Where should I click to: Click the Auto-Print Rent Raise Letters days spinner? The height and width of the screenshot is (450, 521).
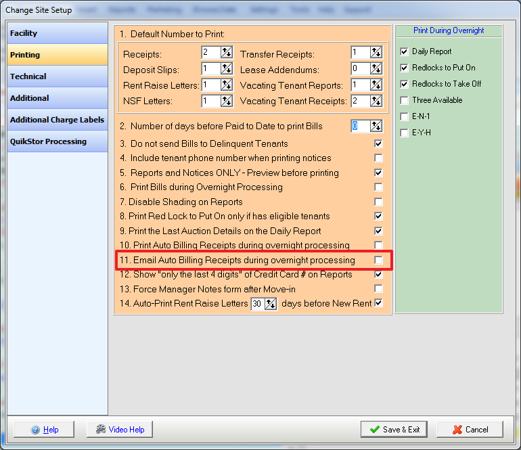click(271, 304)
